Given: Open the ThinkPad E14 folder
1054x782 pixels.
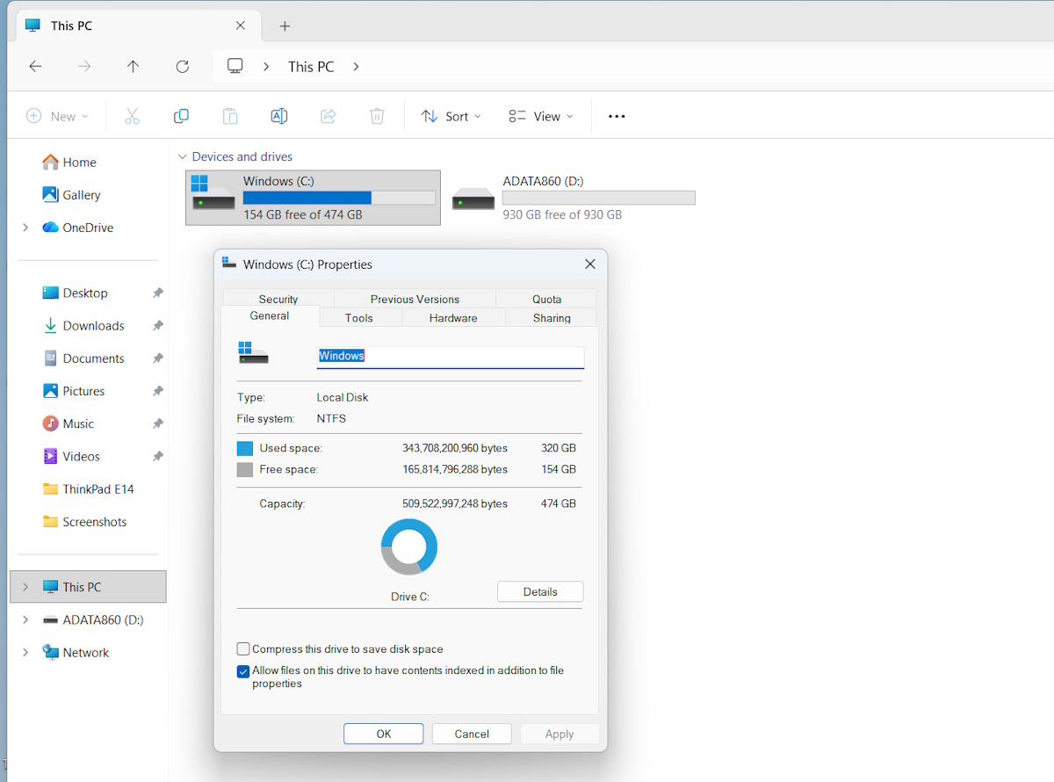Looking at the screenshot, I should click(x=88, y=489).
